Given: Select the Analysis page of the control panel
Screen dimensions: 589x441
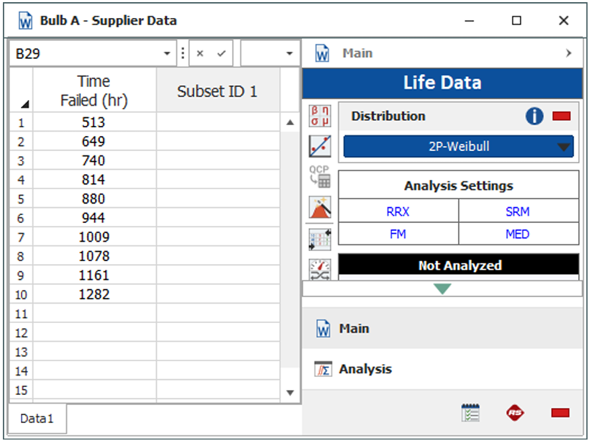Looking at the screenshot, I should click(442, 369).
